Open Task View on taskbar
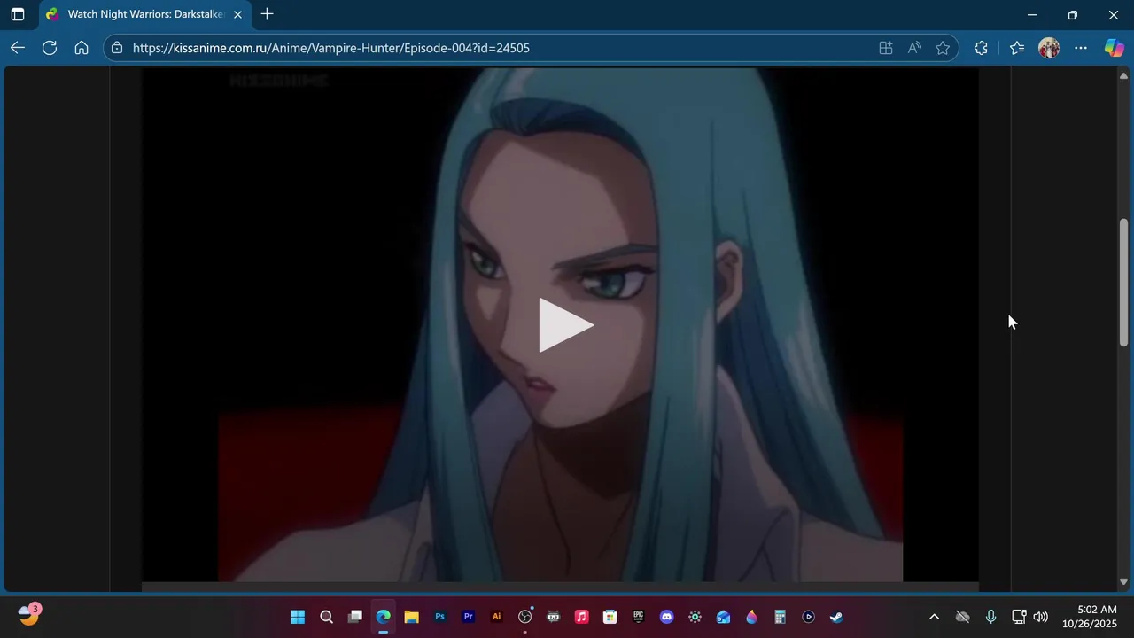 [x=354, y=617]
